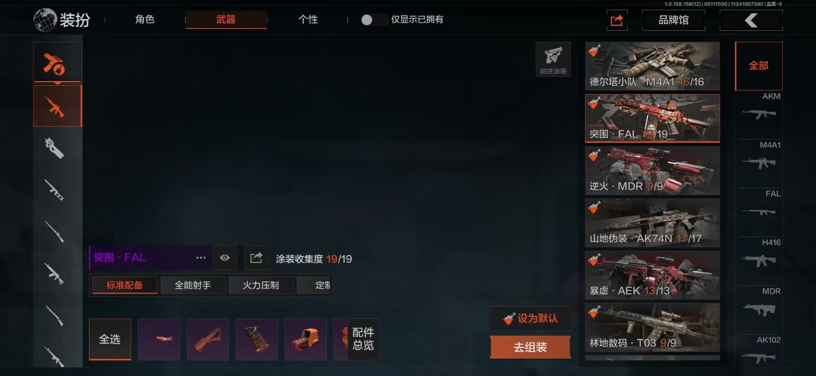Click the 全选 select-all box
Image resolution: width=816 pixels, height=376 pixels.
[110, 340]
